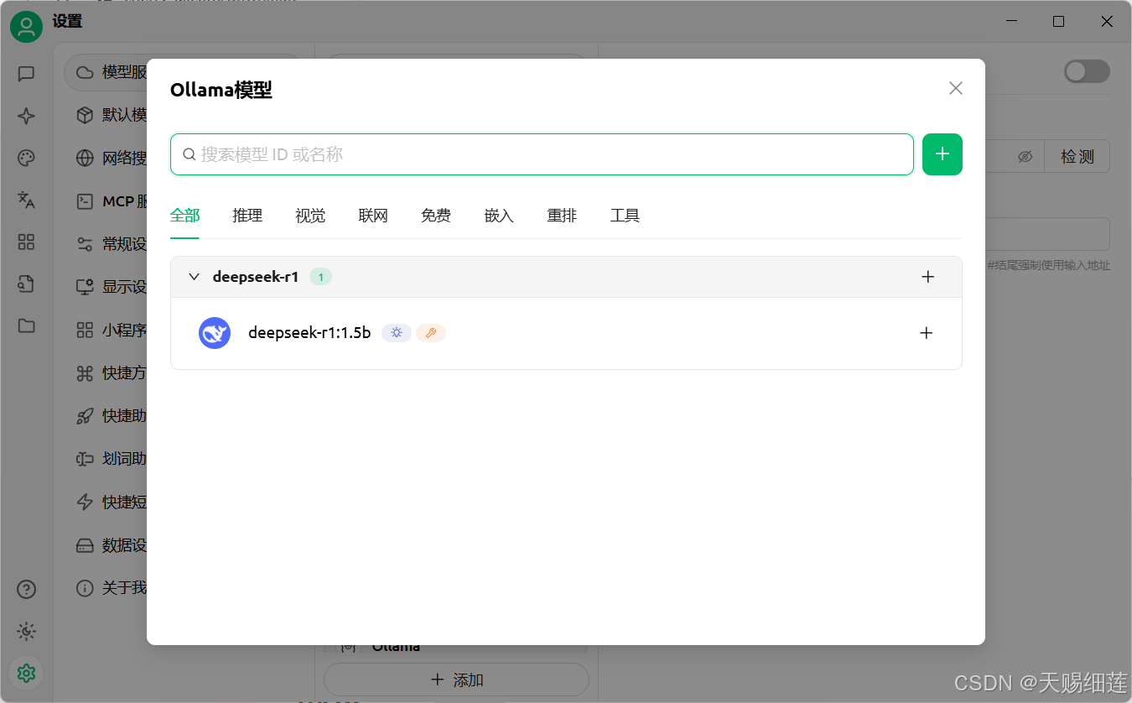This screenshot has height=703, width=1132.
Task: Click the 检测 button in settings
Action: [x=1077, y=157]
